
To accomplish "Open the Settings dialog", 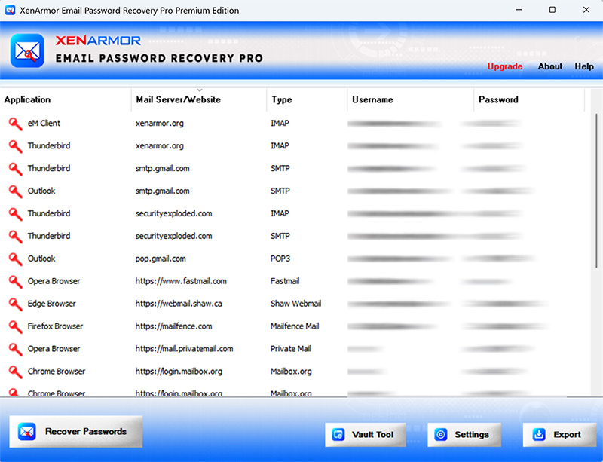I will point(464,435).
